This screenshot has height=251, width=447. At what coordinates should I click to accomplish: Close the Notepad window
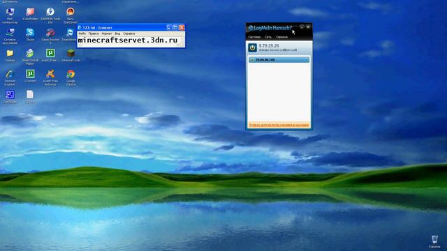182,28
